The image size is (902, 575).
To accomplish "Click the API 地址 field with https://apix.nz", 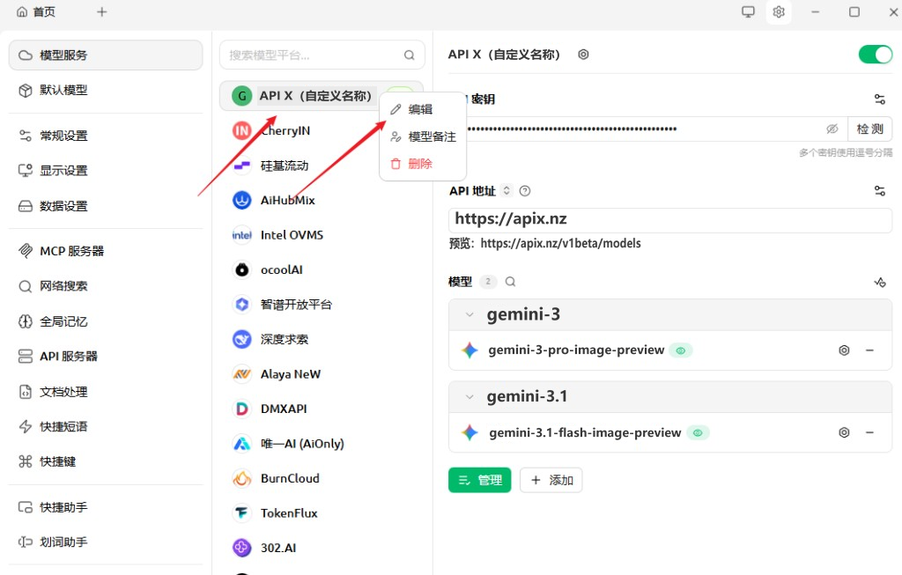I will coord(670,220).
